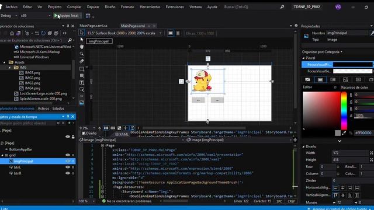Select the Button control tool
Screen dimensions: 374x210
(x=82, y=89)
